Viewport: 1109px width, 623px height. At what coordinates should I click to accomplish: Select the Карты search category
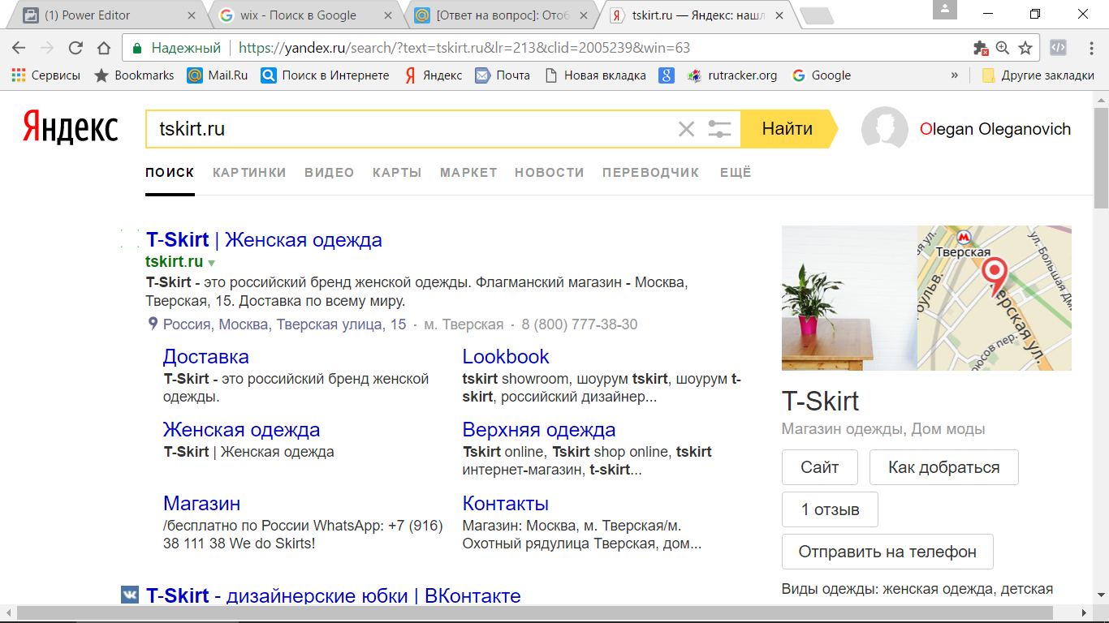(x=397, y=172)
